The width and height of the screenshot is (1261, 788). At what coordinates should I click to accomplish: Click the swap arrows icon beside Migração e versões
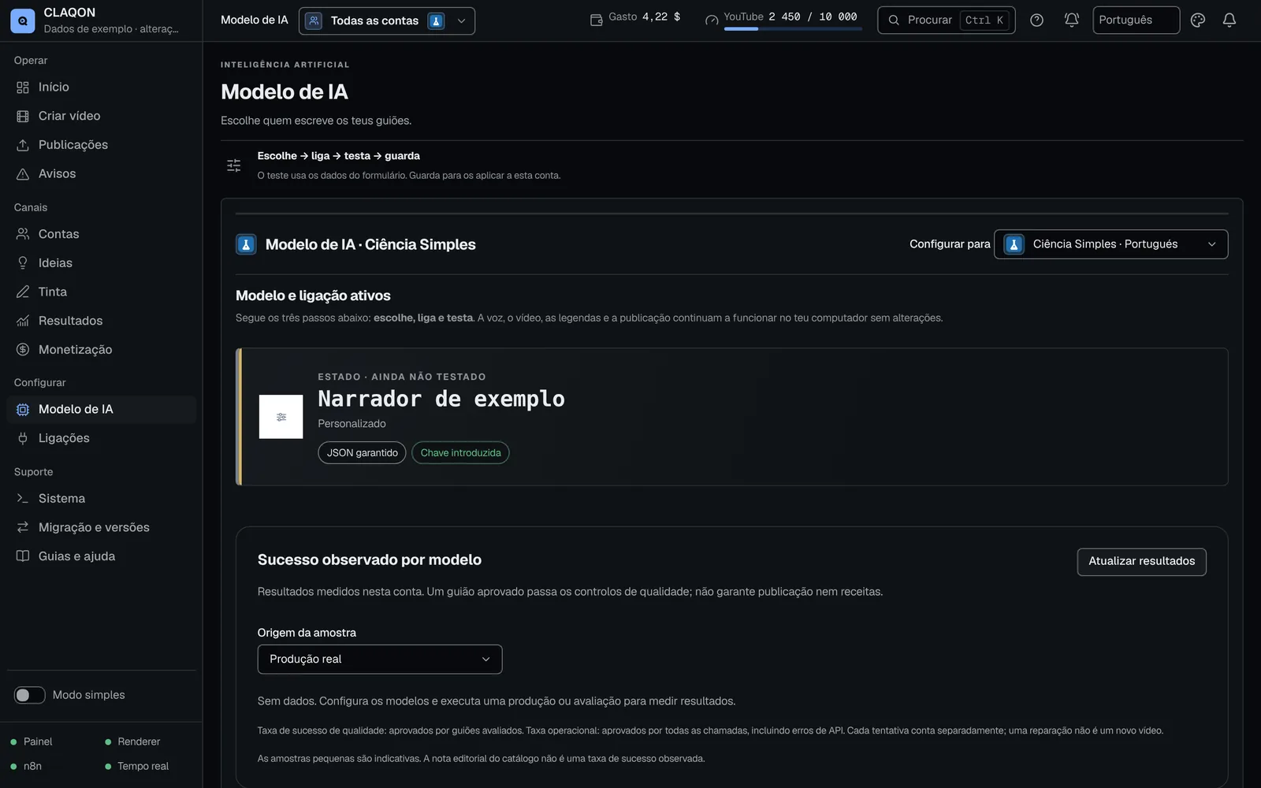click(23, 528)
